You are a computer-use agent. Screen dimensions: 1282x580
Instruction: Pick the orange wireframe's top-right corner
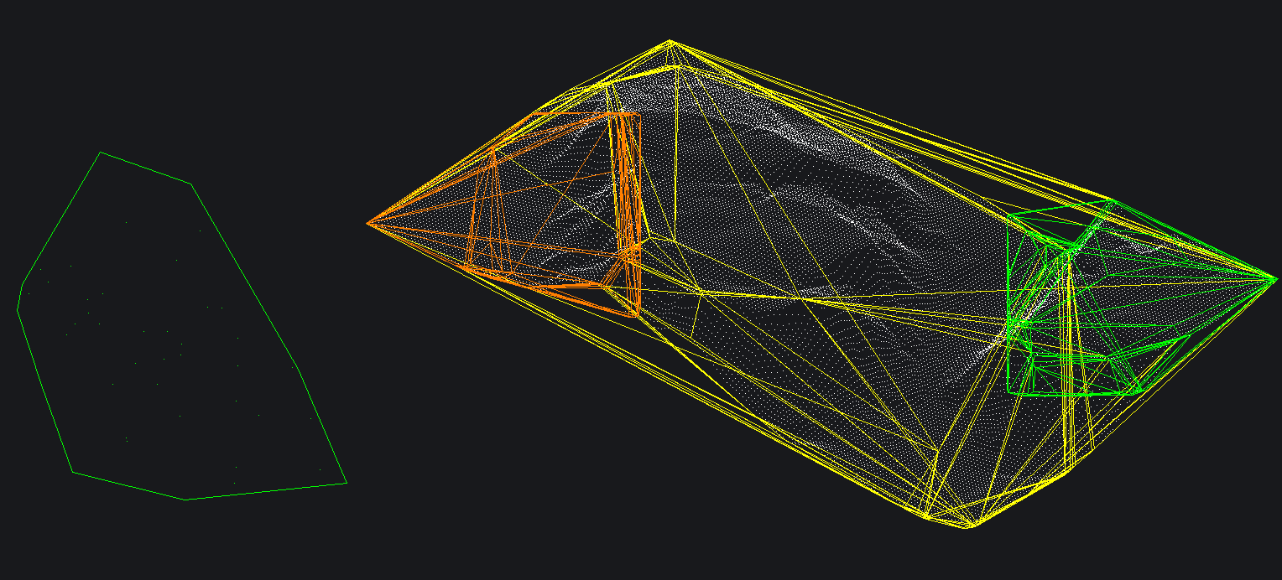639,114
